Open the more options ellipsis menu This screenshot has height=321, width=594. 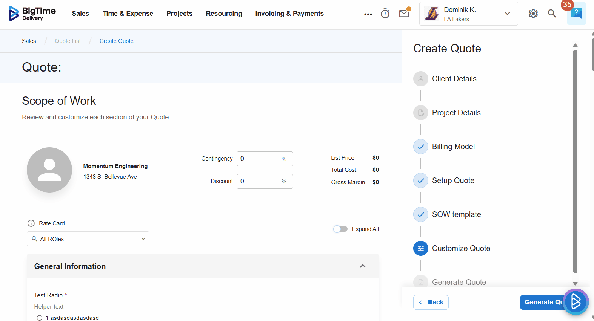[368, 14]
